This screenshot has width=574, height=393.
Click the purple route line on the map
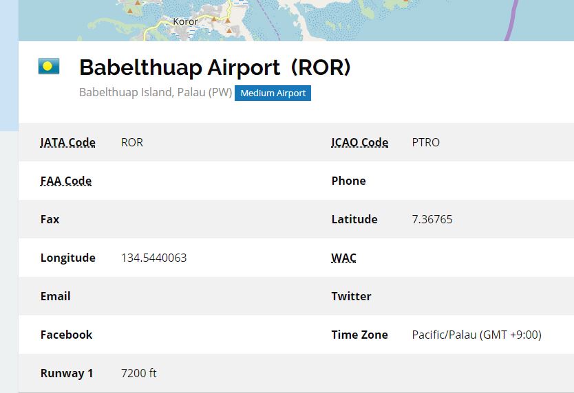coord(511,20)
